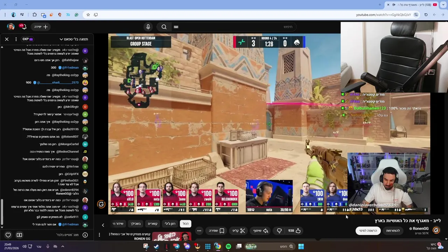Open the Chrome three-dot menu
Image resolution: width=448 pixels, height=252 pixels.
coord(5,15)
